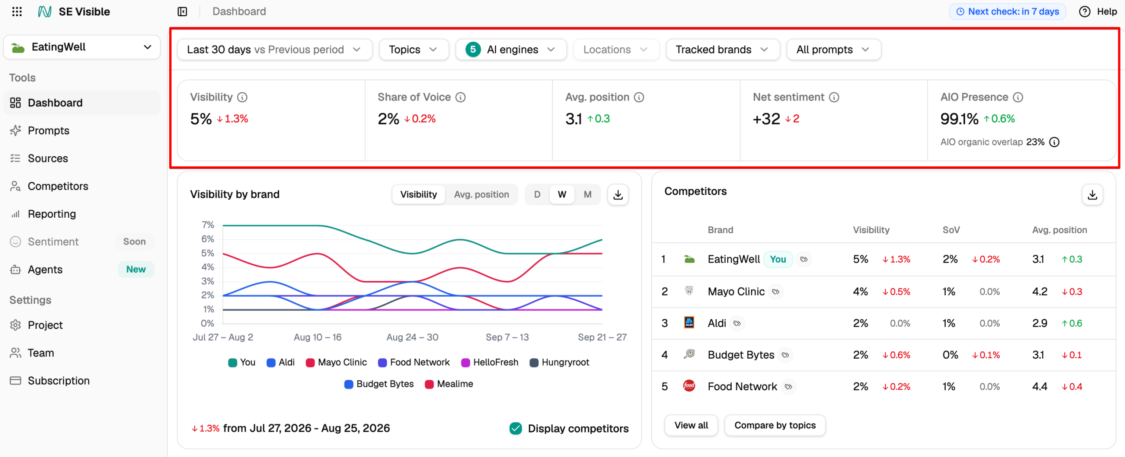This screenshot has height=457, width=1125.
Task: Download the Visibility by brand chart
Action: (618, 194)
